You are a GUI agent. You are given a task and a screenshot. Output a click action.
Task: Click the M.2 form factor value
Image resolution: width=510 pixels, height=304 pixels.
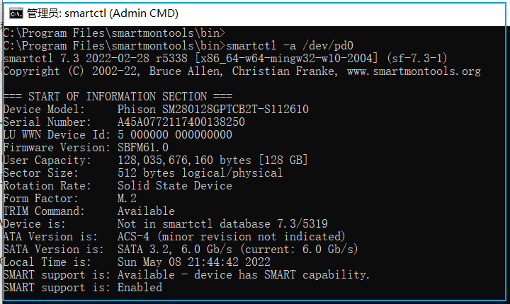127,198
